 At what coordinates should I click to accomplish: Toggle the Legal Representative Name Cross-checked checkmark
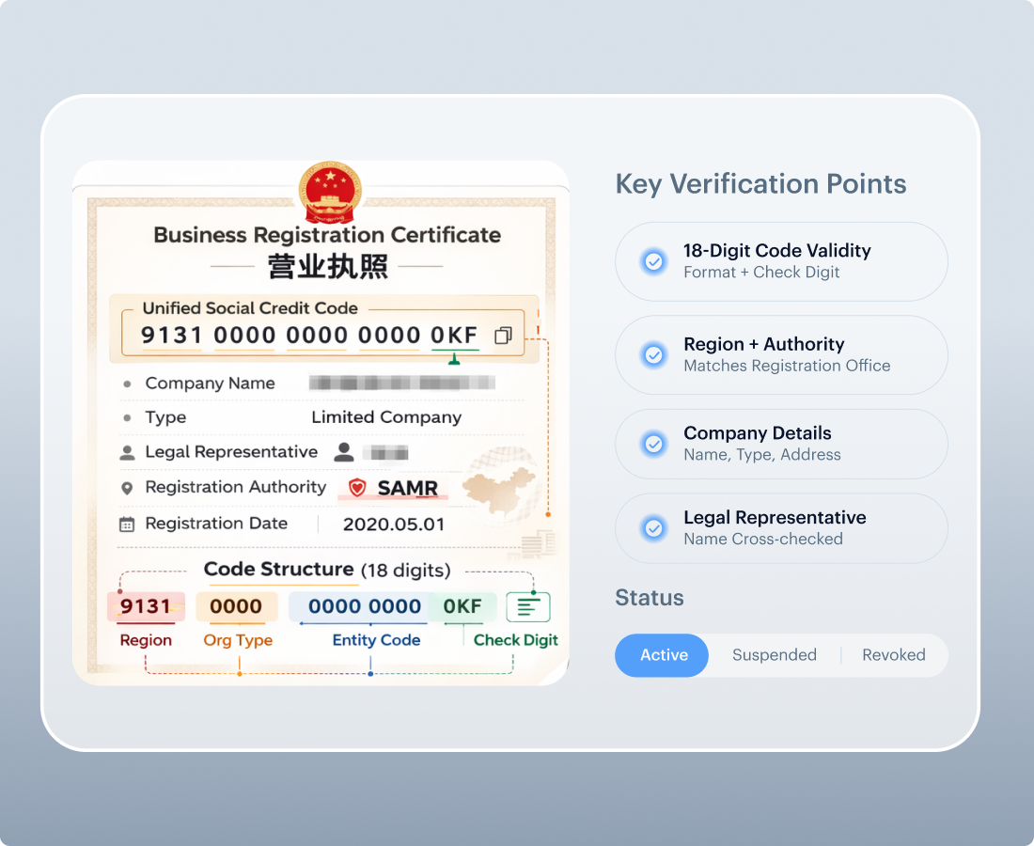pyautogui.click(x=652, y=528)
